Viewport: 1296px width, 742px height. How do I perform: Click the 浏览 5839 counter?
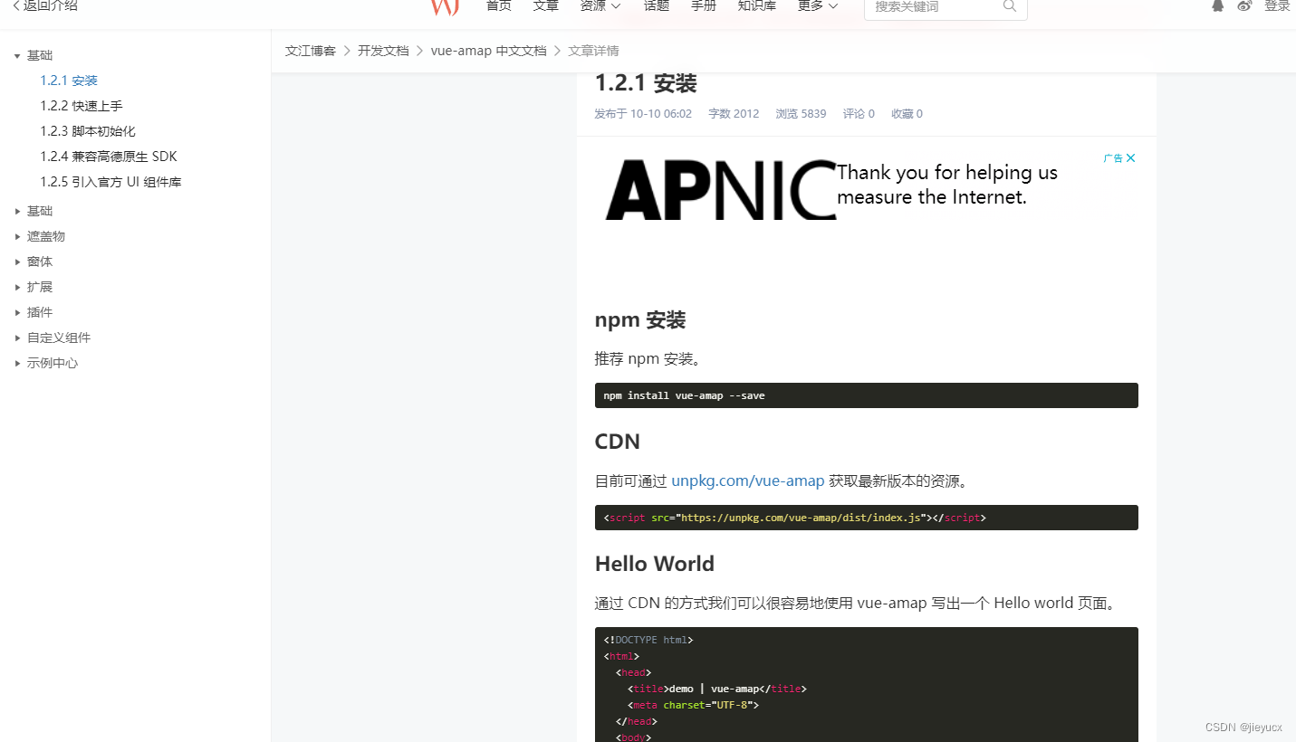(801, 114)
